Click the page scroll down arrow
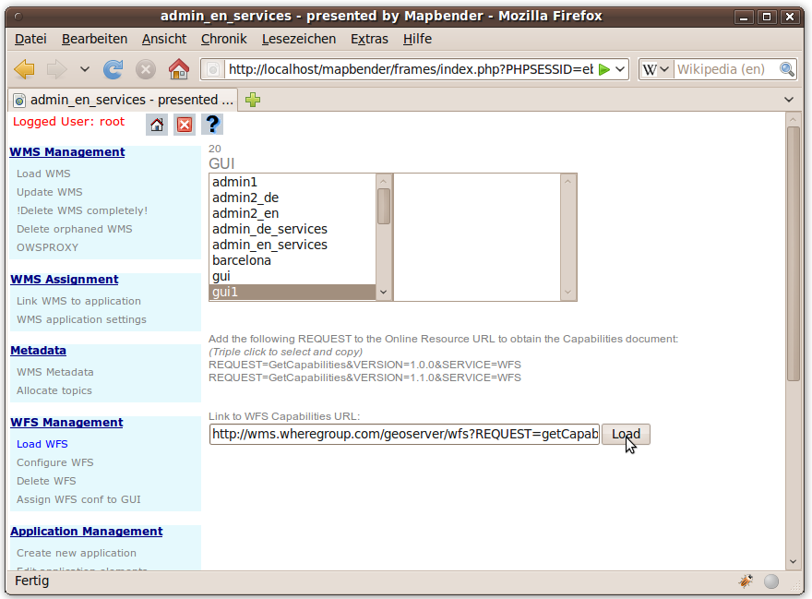812x599 pixels. [x=793, y=562]
